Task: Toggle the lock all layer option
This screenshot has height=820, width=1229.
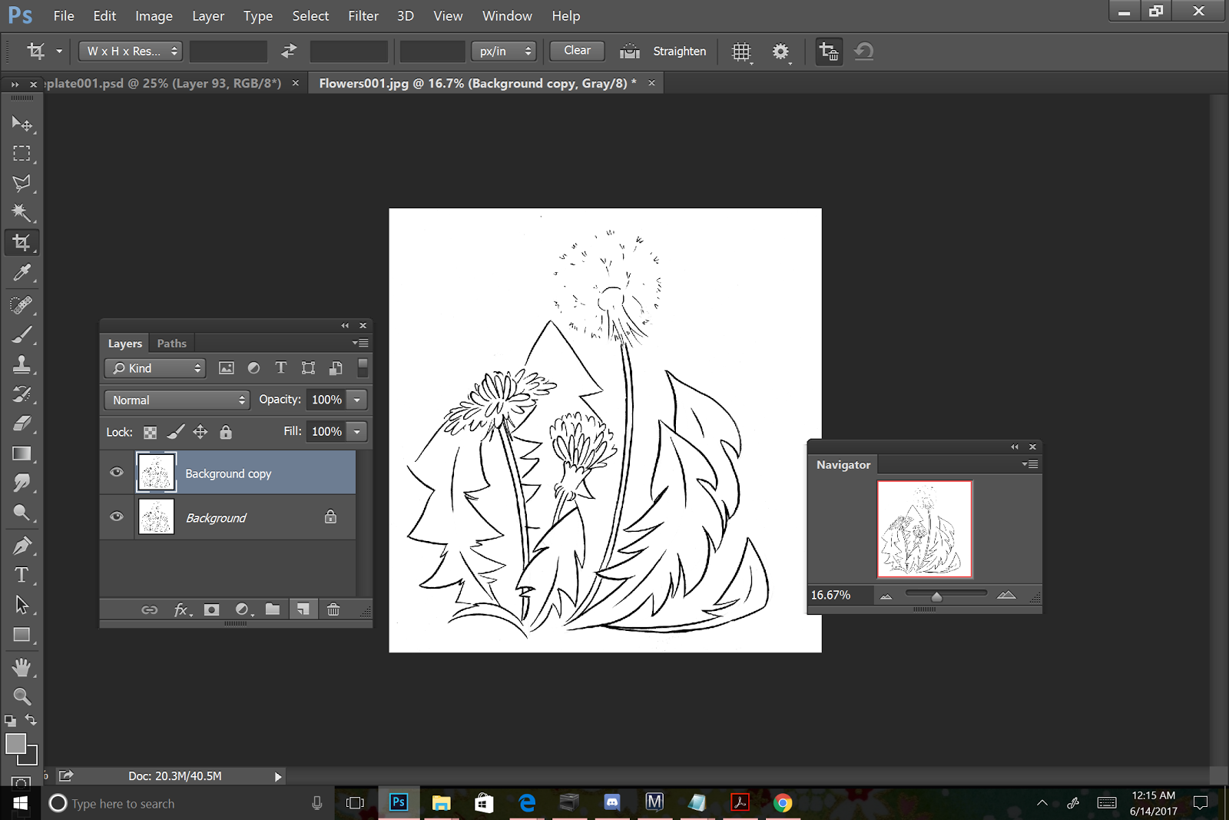Action: coord(226,432)
